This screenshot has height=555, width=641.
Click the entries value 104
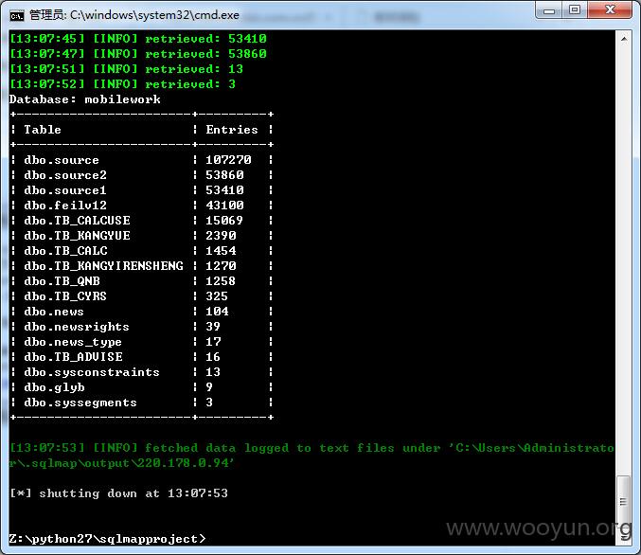(x=217, y=312)
